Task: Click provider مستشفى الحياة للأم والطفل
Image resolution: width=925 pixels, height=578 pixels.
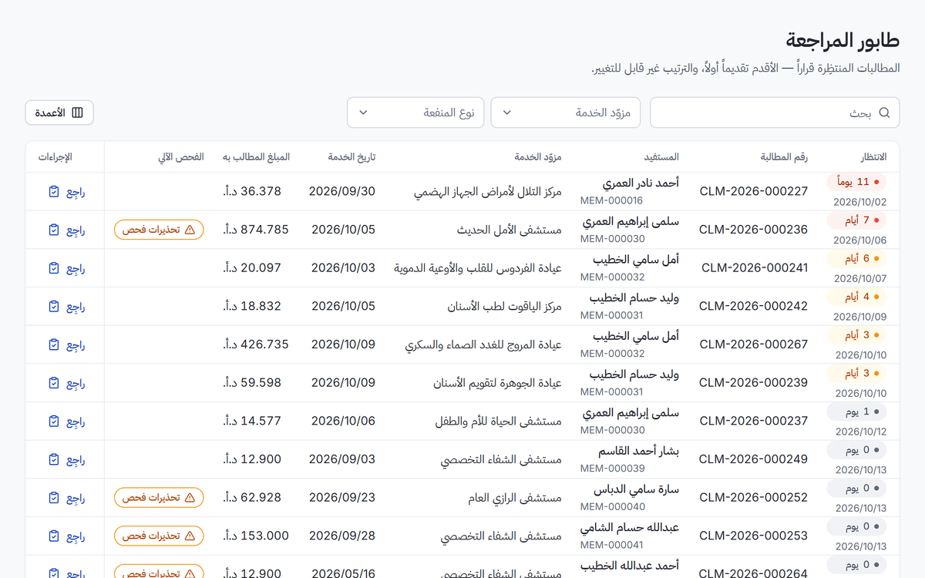Action: (x=499, y=421)
